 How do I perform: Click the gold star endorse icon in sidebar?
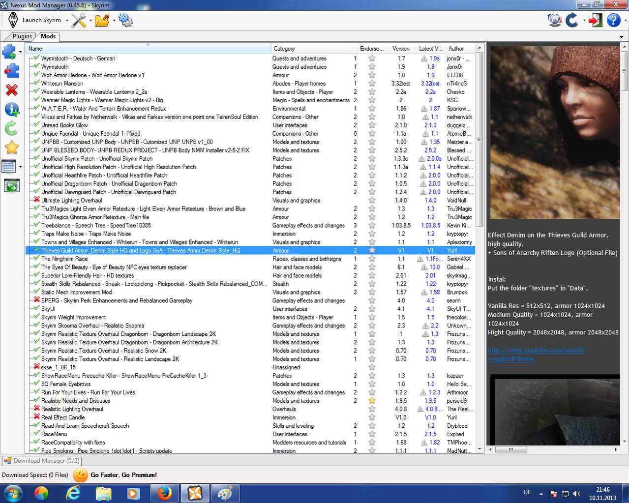(11, 148)
